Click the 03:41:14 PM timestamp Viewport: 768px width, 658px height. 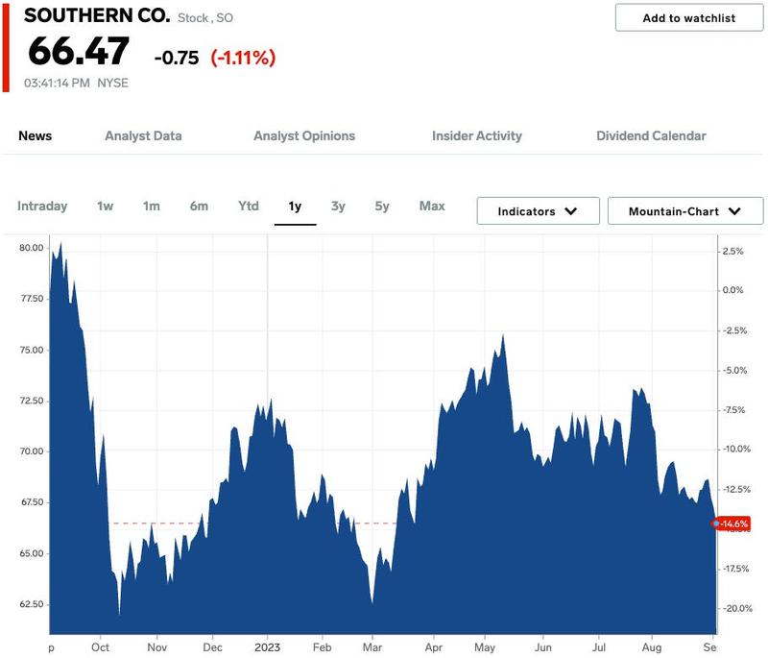tap(57, 83)
